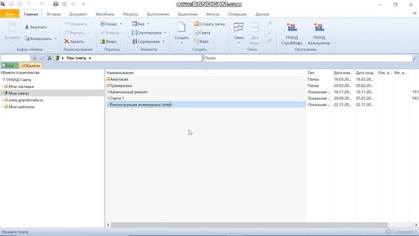Click the printer icon in quick access toolbar
Screen dimensions: 419x236
(55, 4)
